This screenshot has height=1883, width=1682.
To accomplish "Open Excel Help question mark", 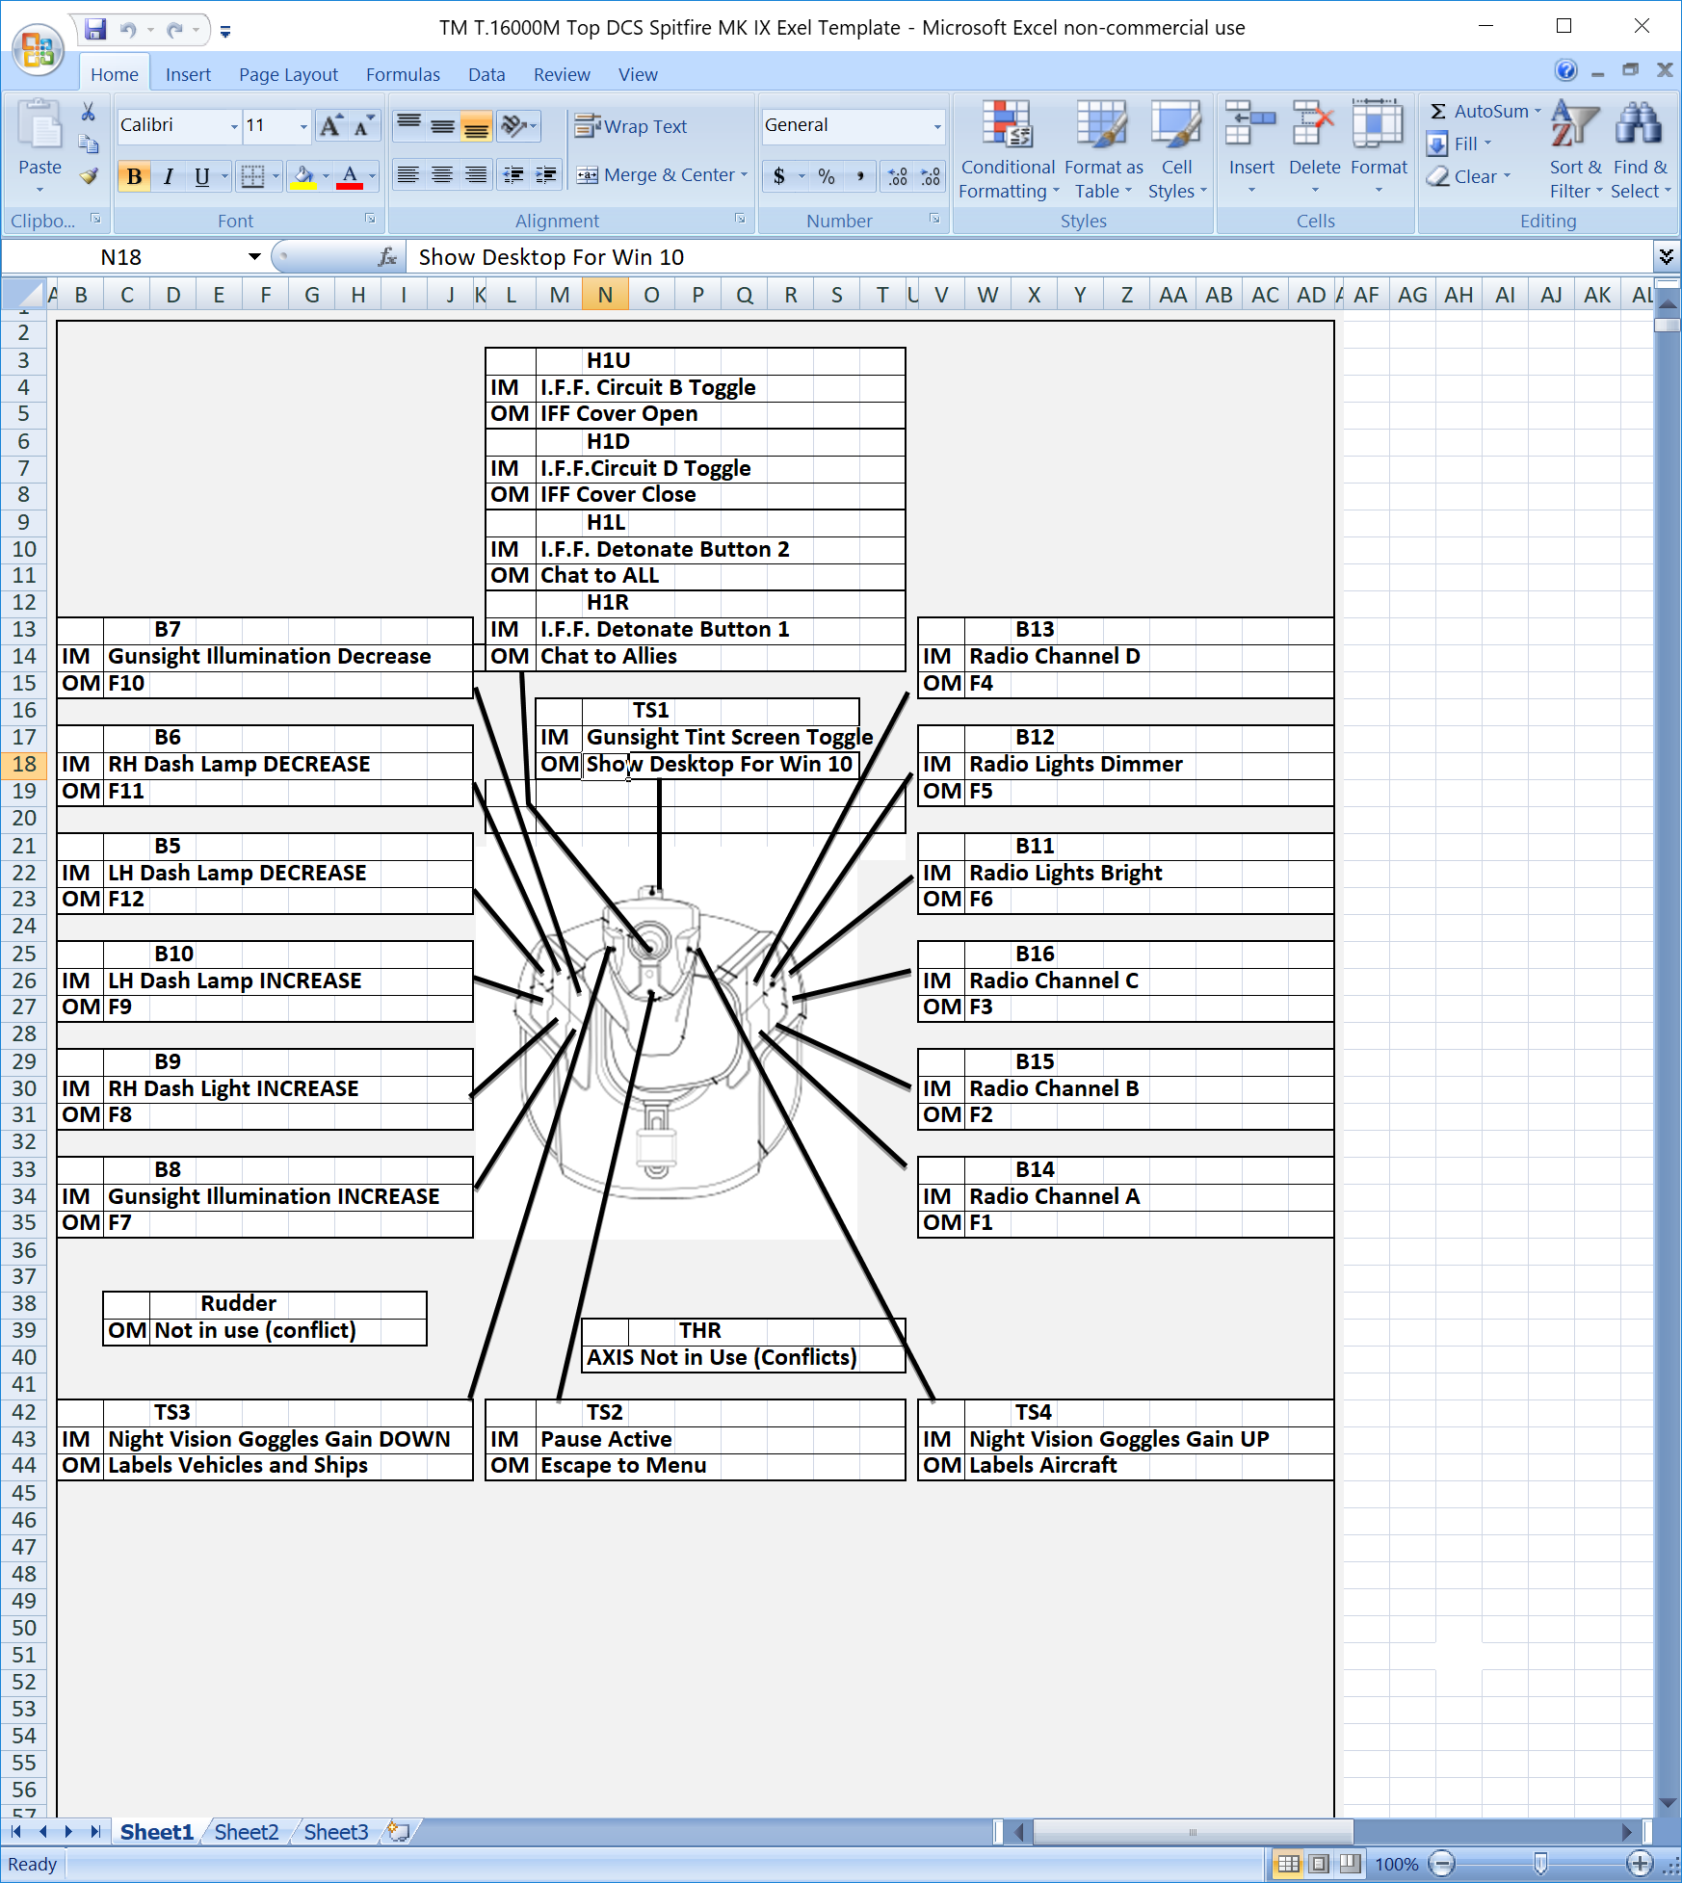I will pos(1566,70).
